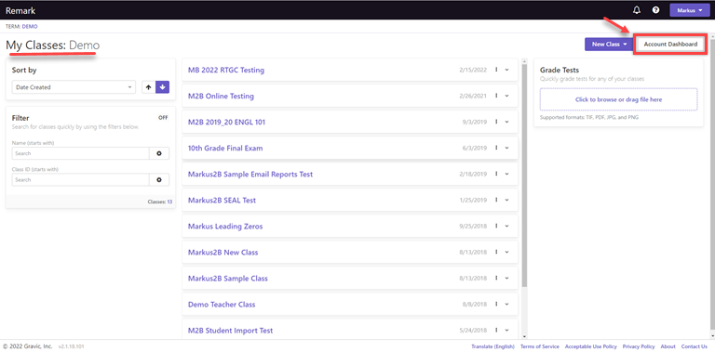Viewport: 715px width, 352px height.
Task: Expand the M2B Online Testing class row
Action: [x=506, y=96]
